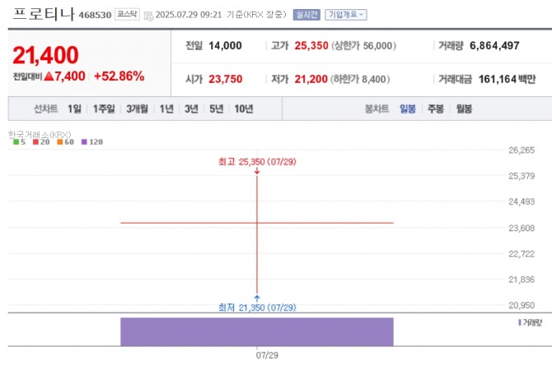Show the 3년 line chart

tap(191, 109)
